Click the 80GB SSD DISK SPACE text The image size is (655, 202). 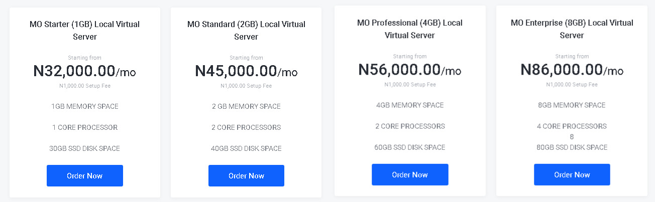(x=572, y=147)
